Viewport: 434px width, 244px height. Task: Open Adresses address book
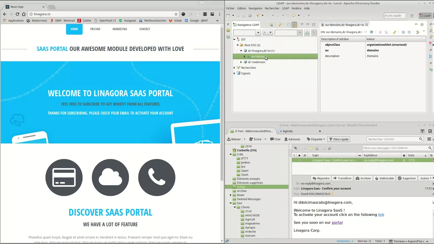pyautogui.click(x=292, y=139)
